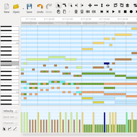Open a MIDI file via Open icon
The image size is (137, 137).
pyautogui.click(x=16, y=9)
